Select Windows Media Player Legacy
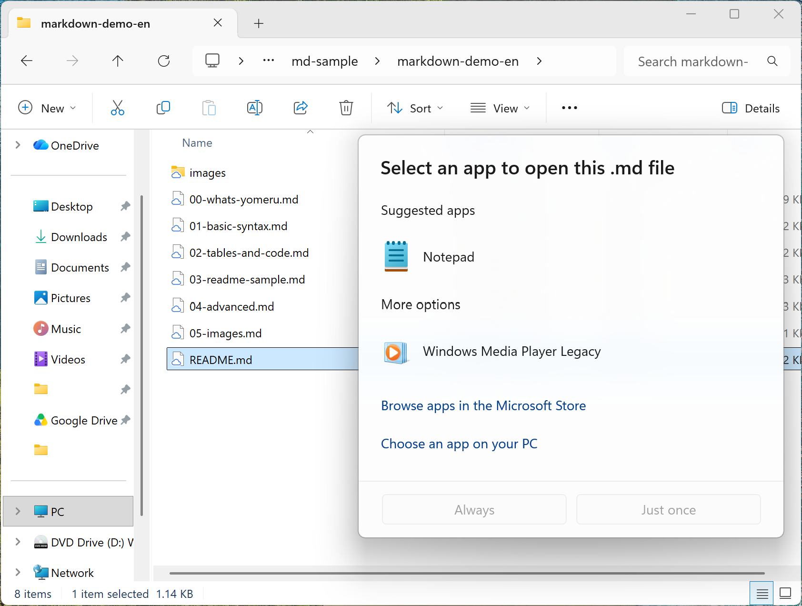802x606 pixels. coord(571,352)
